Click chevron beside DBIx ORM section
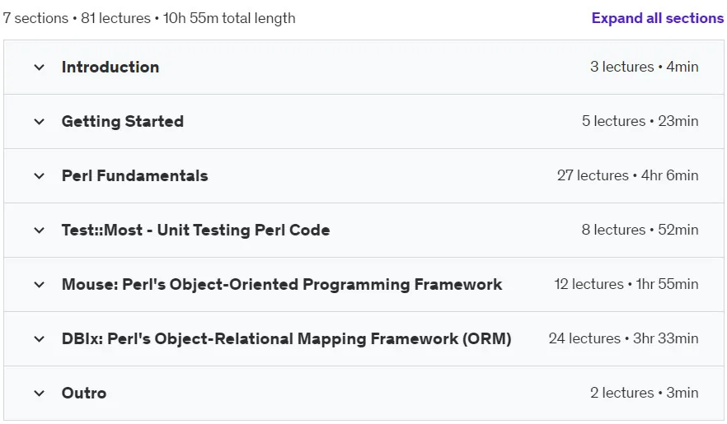Image resolution: width=727 pixels, height=424 pixels. click(x=40, y=339)
